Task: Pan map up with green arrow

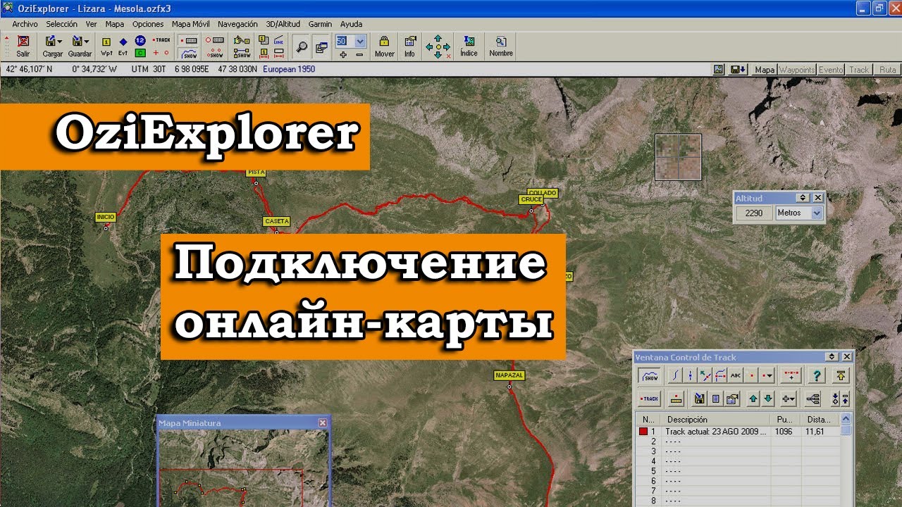Action: coord(438,37)
